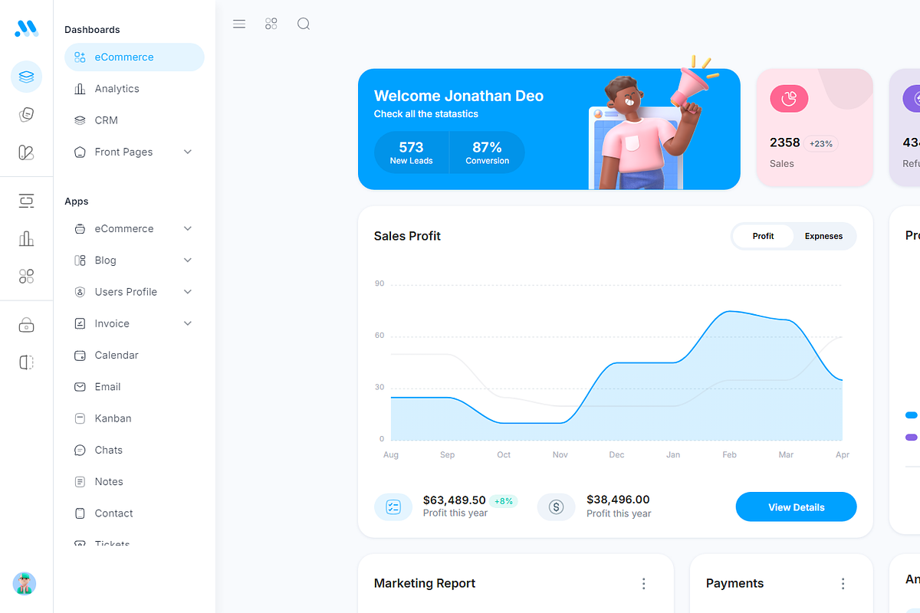Open the apps grid icon in the header

click(271, 24)
